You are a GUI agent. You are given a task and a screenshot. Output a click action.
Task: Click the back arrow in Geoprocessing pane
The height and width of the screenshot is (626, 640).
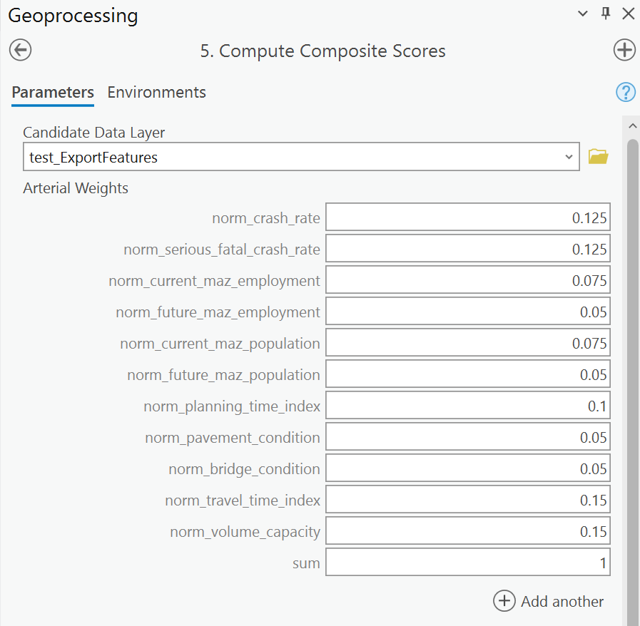coord(21,50)
